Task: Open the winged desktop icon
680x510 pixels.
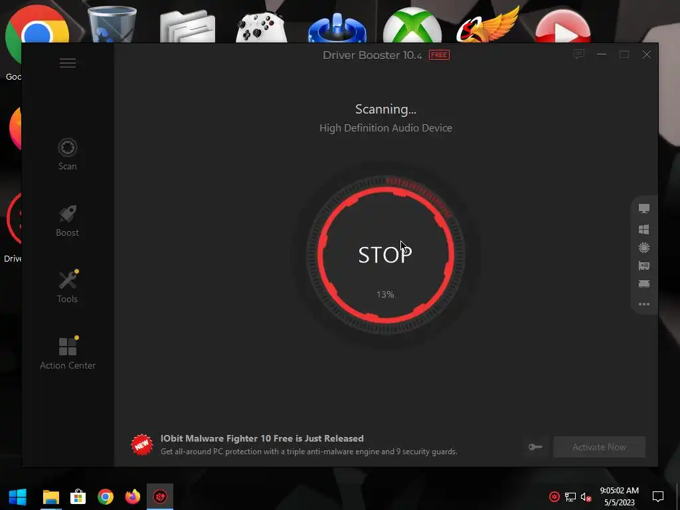Action: pos(488,25)
